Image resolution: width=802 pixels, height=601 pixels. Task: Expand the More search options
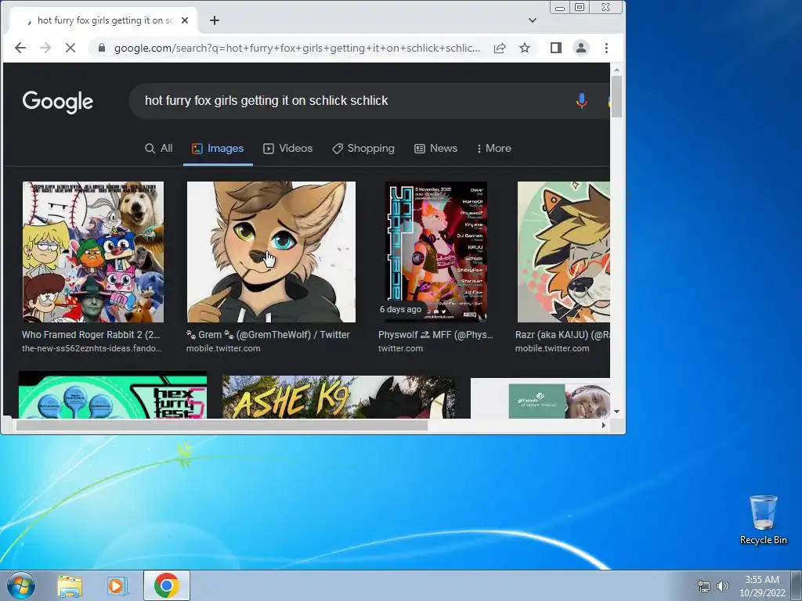click(x=494, y=148)
